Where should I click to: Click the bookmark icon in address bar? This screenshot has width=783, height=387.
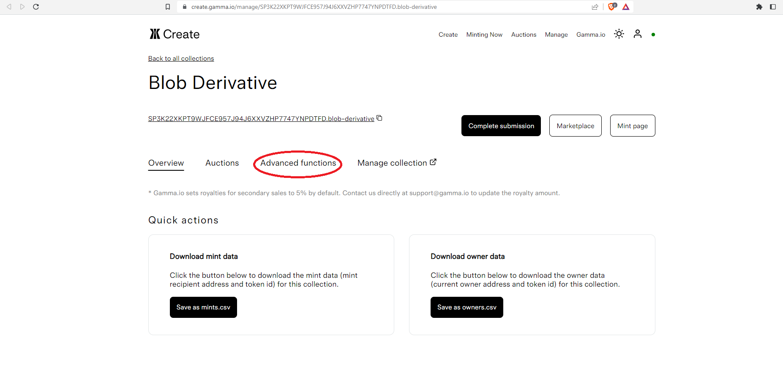pyautogui.click(x=168, y=7)
